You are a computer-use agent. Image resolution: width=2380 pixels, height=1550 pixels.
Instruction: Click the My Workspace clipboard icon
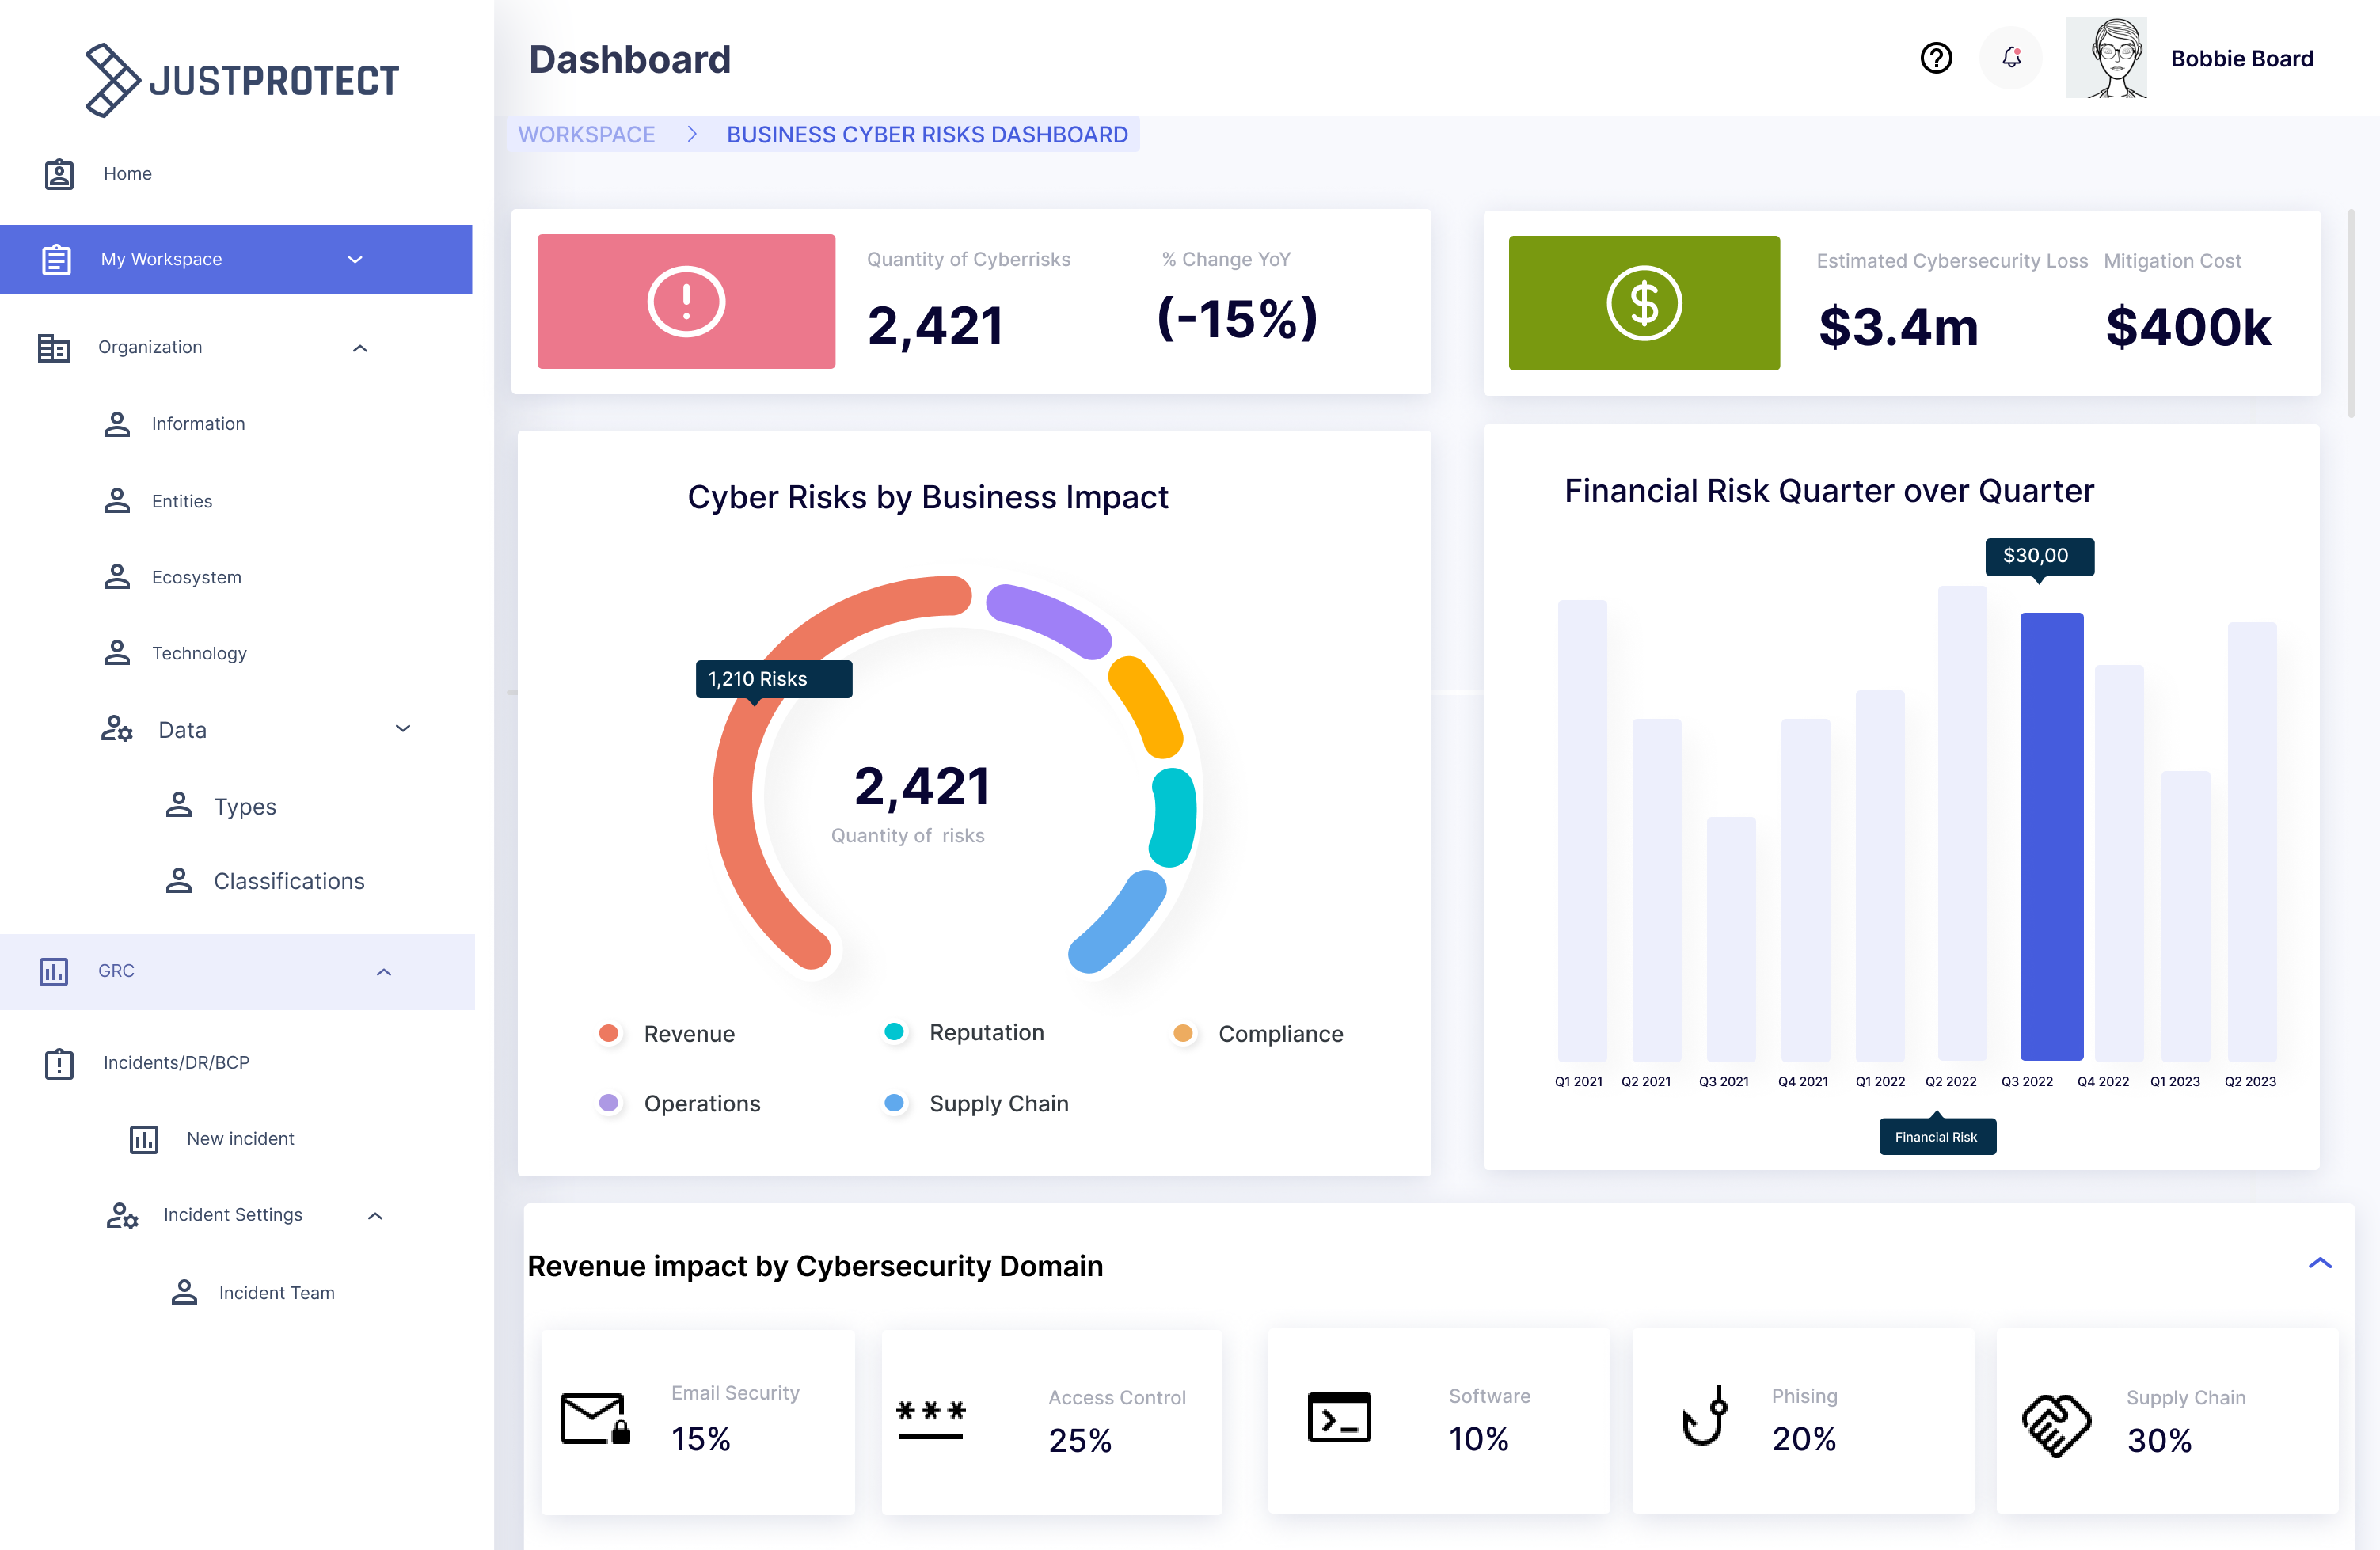coord(56,260)
